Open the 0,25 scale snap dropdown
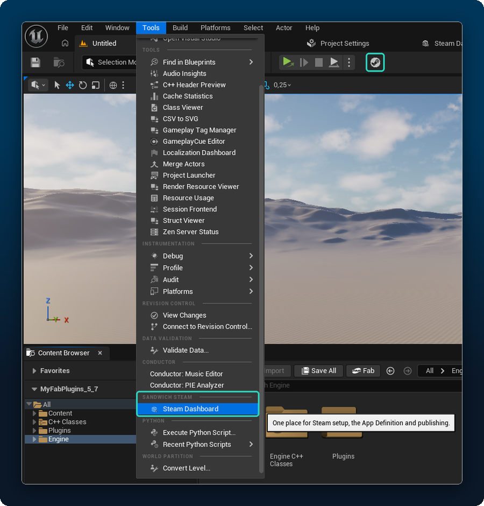484x506 pixels. coord(282,85)
